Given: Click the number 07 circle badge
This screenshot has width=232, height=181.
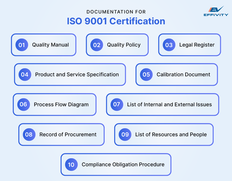Looking at the screenshot, I should 117,105.
